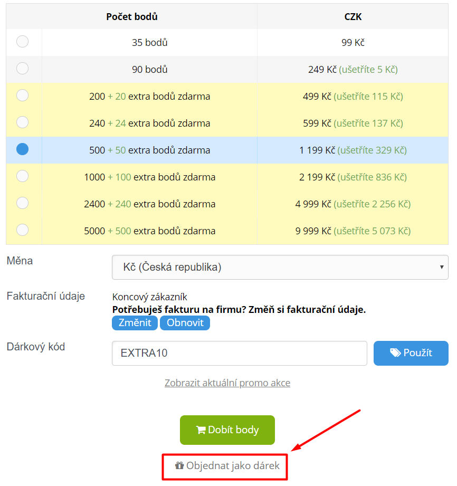
Task: Click the shopping cart icon on Dobít body
Action: pos(201,430)
